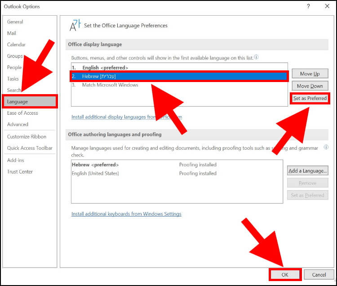Open the Calendar options category
337x286 pixels.
click(x=16, y=44)
